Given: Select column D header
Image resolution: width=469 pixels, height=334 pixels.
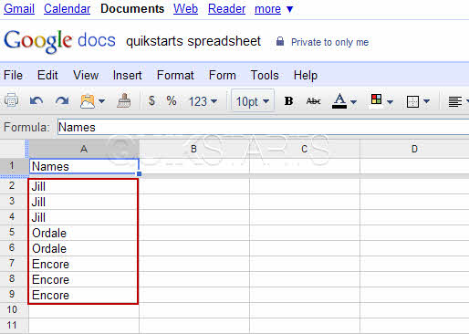Looking at the screenshot, I should coord(414,149).
